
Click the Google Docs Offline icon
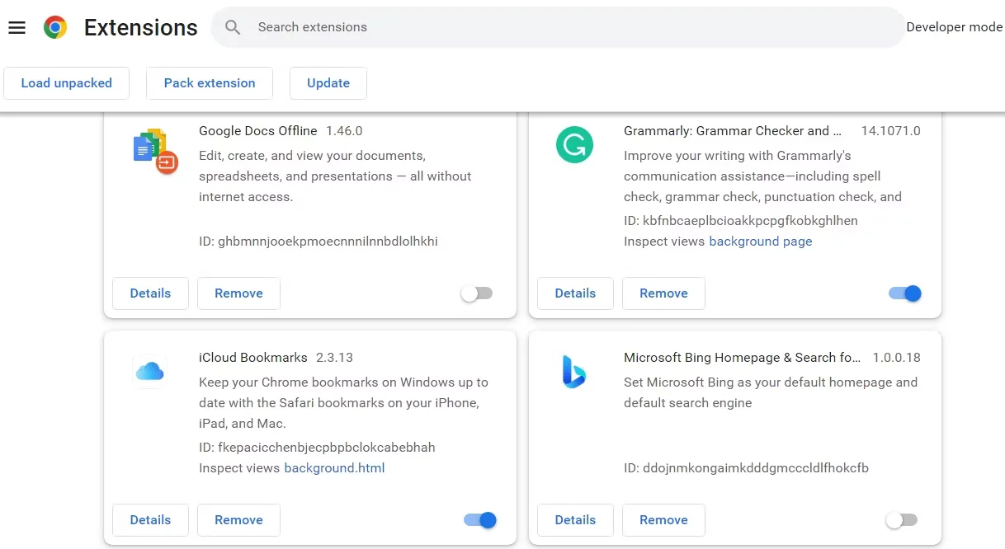point(155,151)
